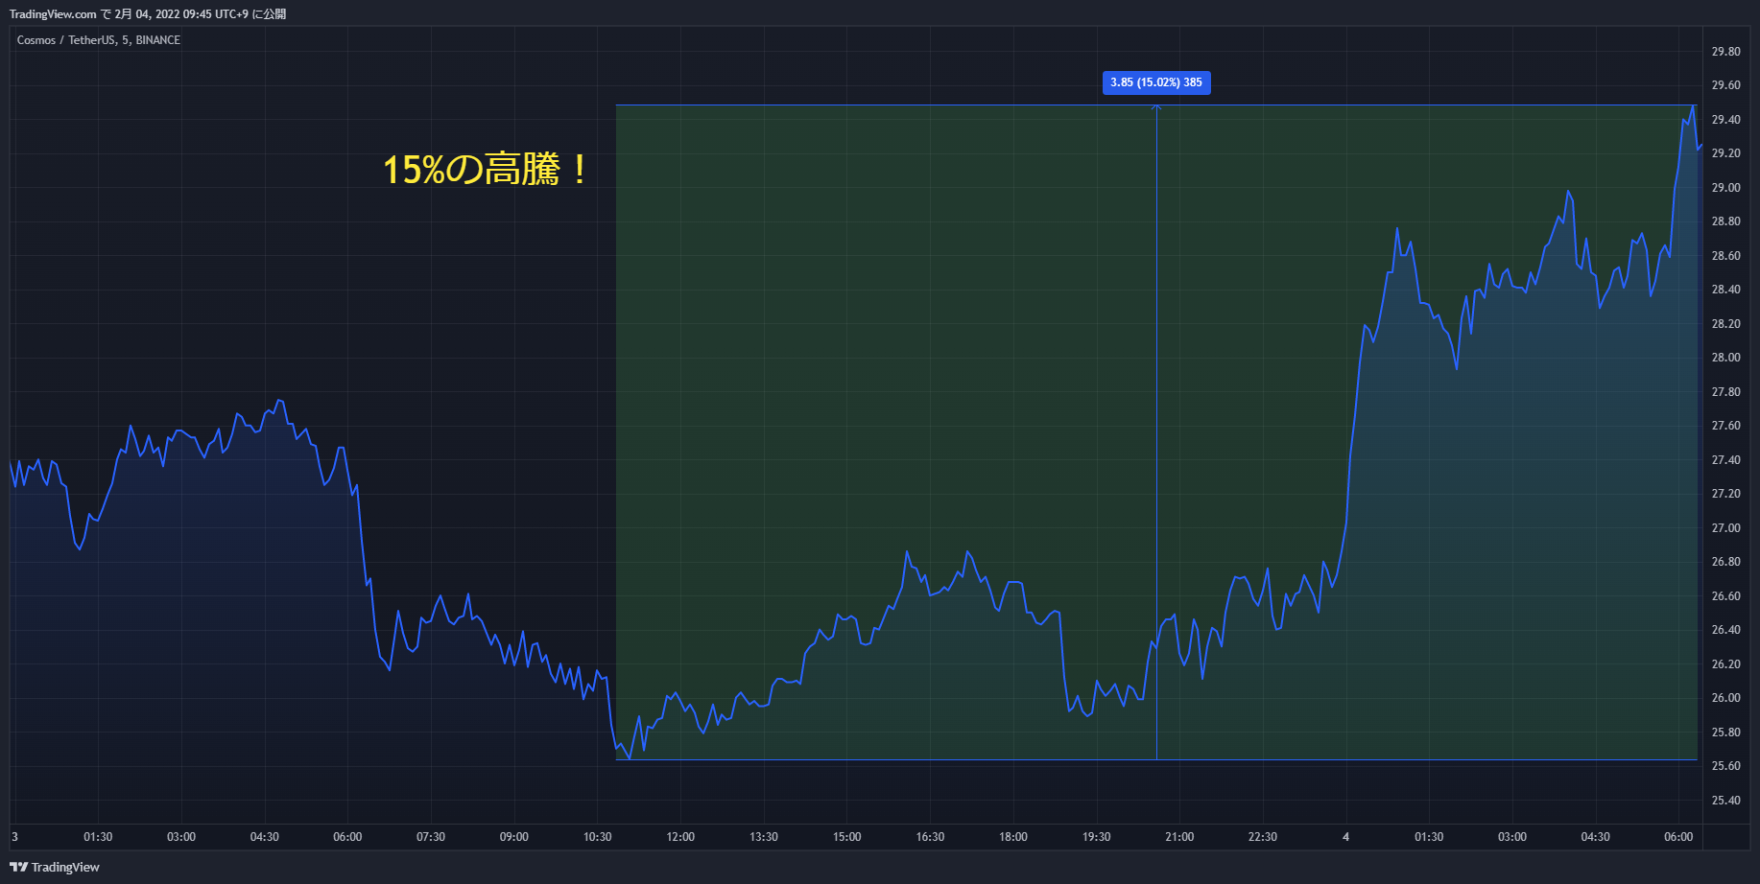Click the 3.85 (15.02%) 385 measurement label

(1156, 82)
